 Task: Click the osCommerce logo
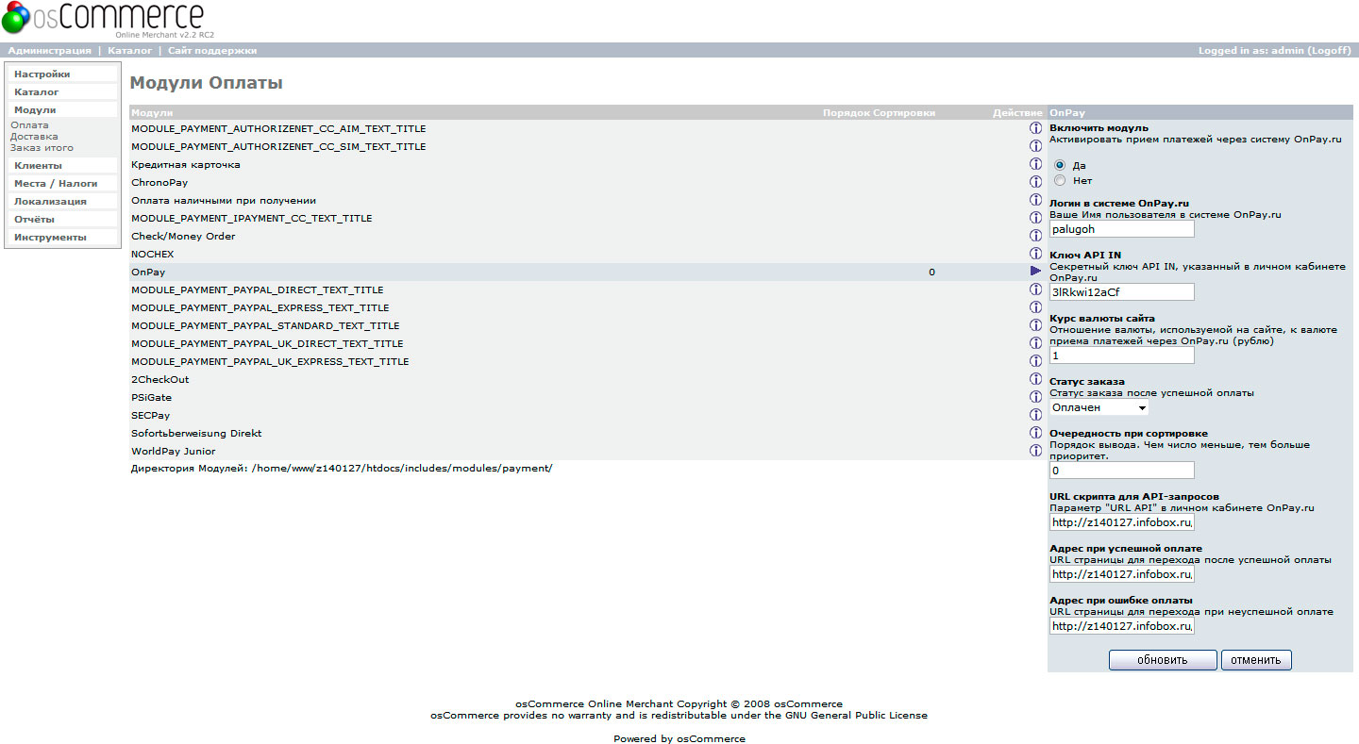103,20
